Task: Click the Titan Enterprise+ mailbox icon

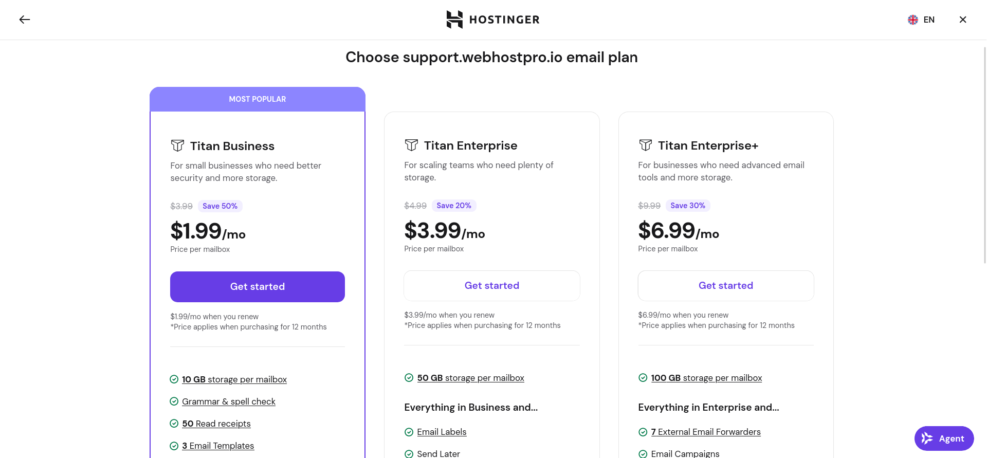Action: [x=645, y=145]
